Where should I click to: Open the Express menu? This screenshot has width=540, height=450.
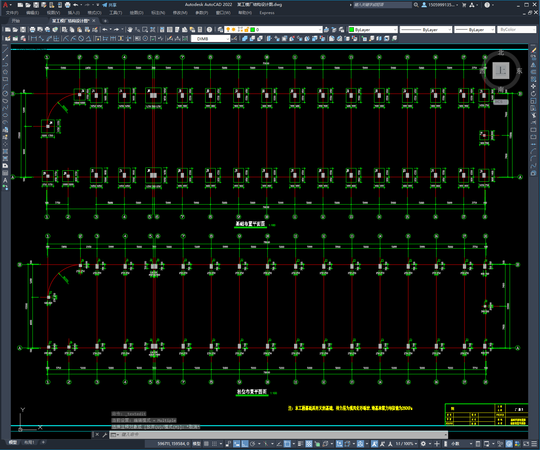click(267, 13)
